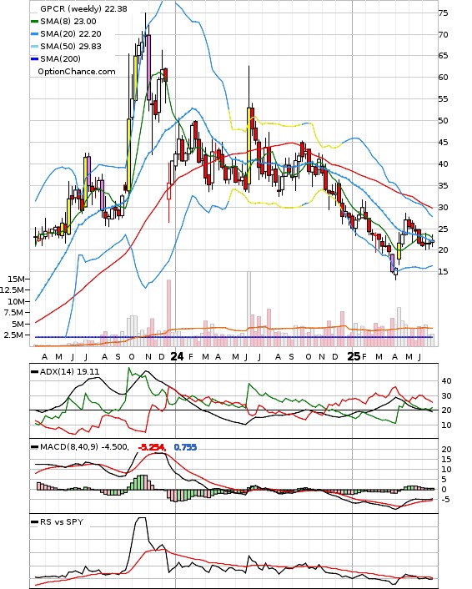The width and height of the screenshot is (472, 589).
Task: Click the tall yellow candle in October
Action: pyautogui.click(x=128, y=155)
